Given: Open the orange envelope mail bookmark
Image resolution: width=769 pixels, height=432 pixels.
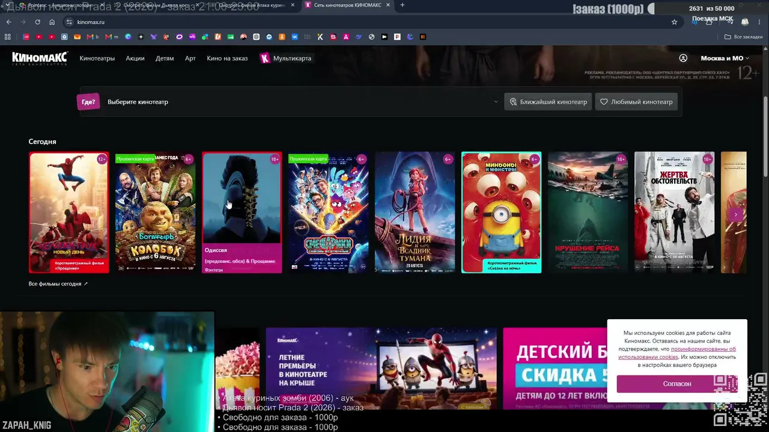Looking at the screenshot, I should pos(77,37).
